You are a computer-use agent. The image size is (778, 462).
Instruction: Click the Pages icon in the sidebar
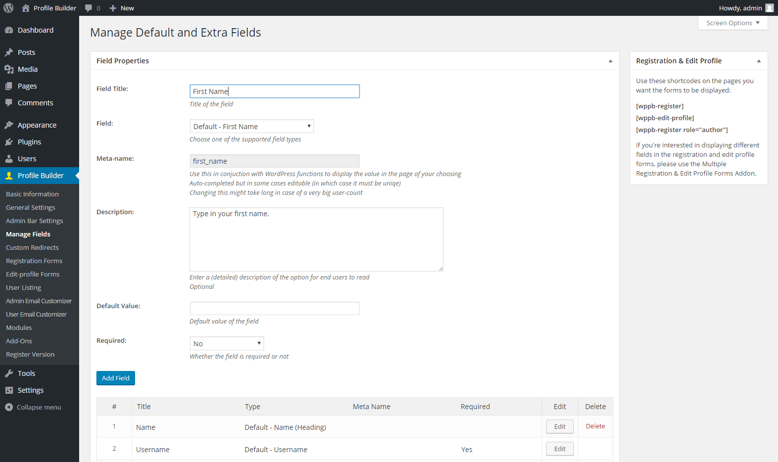tap(9, 86)
